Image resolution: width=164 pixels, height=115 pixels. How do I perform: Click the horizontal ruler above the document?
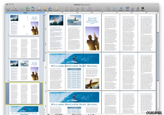click(101, 13)
